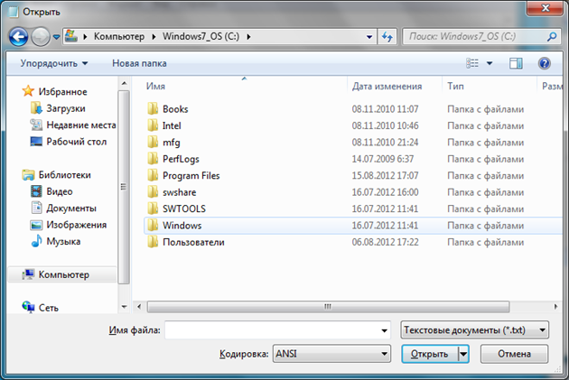The width and height of the screenshot is (569, 380).
Task: Toggle the preview pane icon
Action: pyautogui.click(x=516, y=63)
